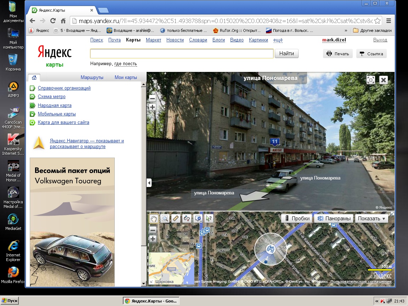408x306 pixels.
Task: Open the Почта service link
Action: coord(114,40)
